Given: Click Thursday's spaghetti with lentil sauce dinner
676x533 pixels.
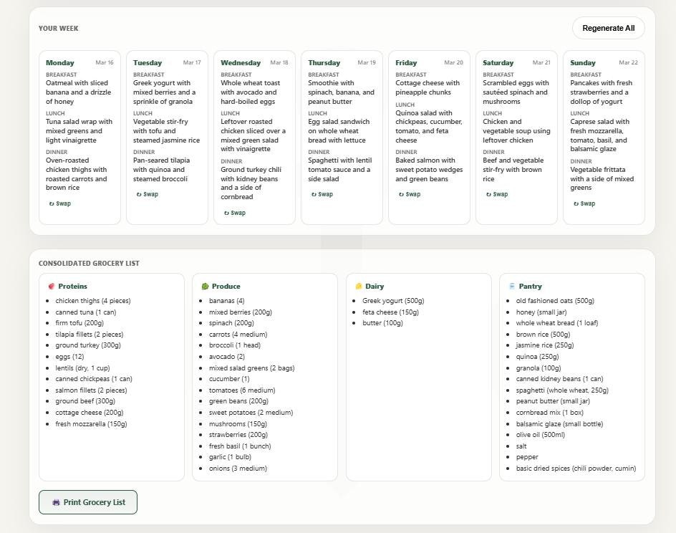Looking at the screenshot, I should (339, 170).
